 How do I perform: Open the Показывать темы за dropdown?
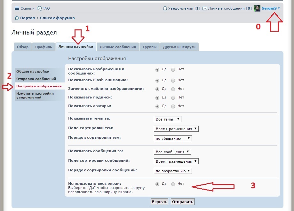click(x=168, y=119)
